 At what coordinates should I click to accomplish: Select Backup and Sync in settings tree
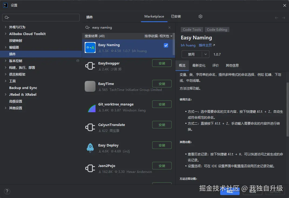(23, 88)
